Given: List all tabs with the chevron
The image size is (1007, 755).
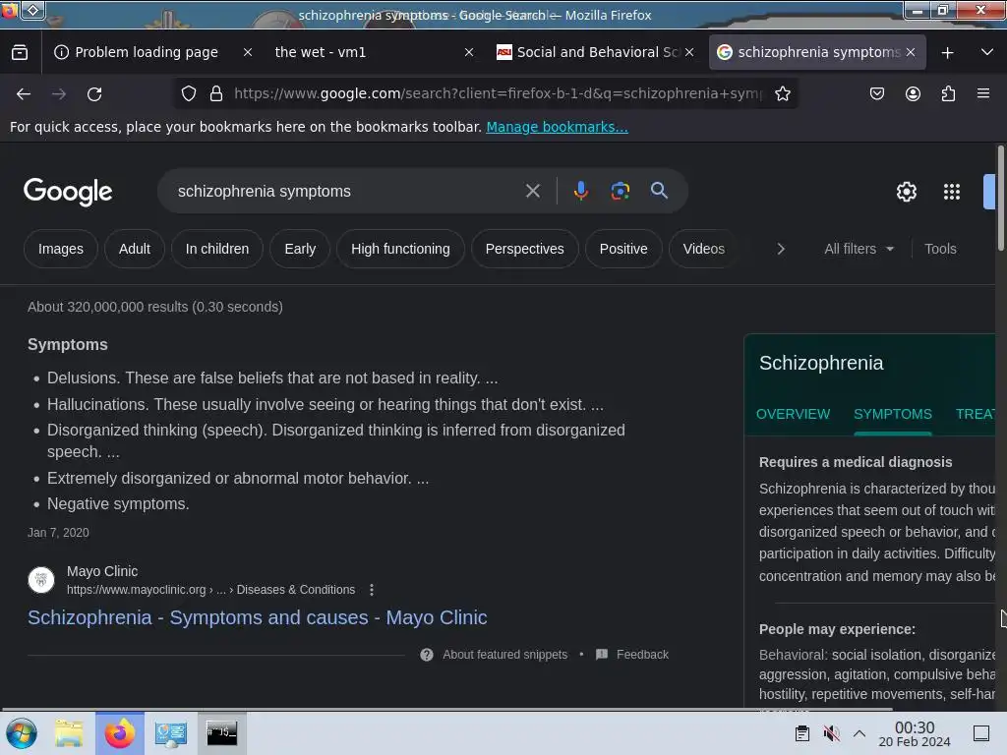Looking at the screenshot, I should point(987,52).
